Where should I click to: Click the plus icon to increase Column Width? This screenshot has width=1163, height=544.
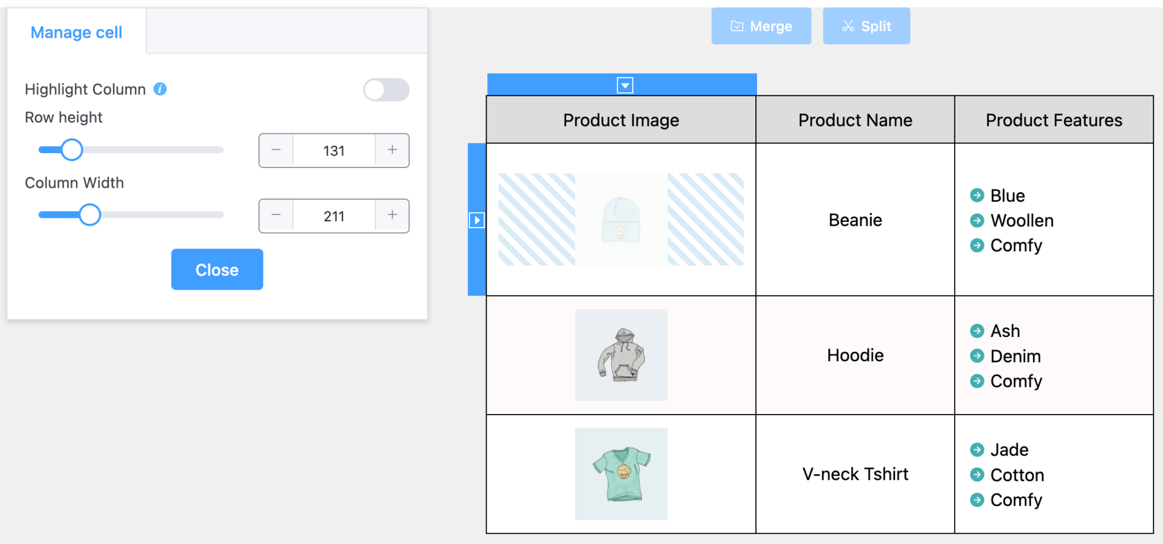click(x=391, y=216)
